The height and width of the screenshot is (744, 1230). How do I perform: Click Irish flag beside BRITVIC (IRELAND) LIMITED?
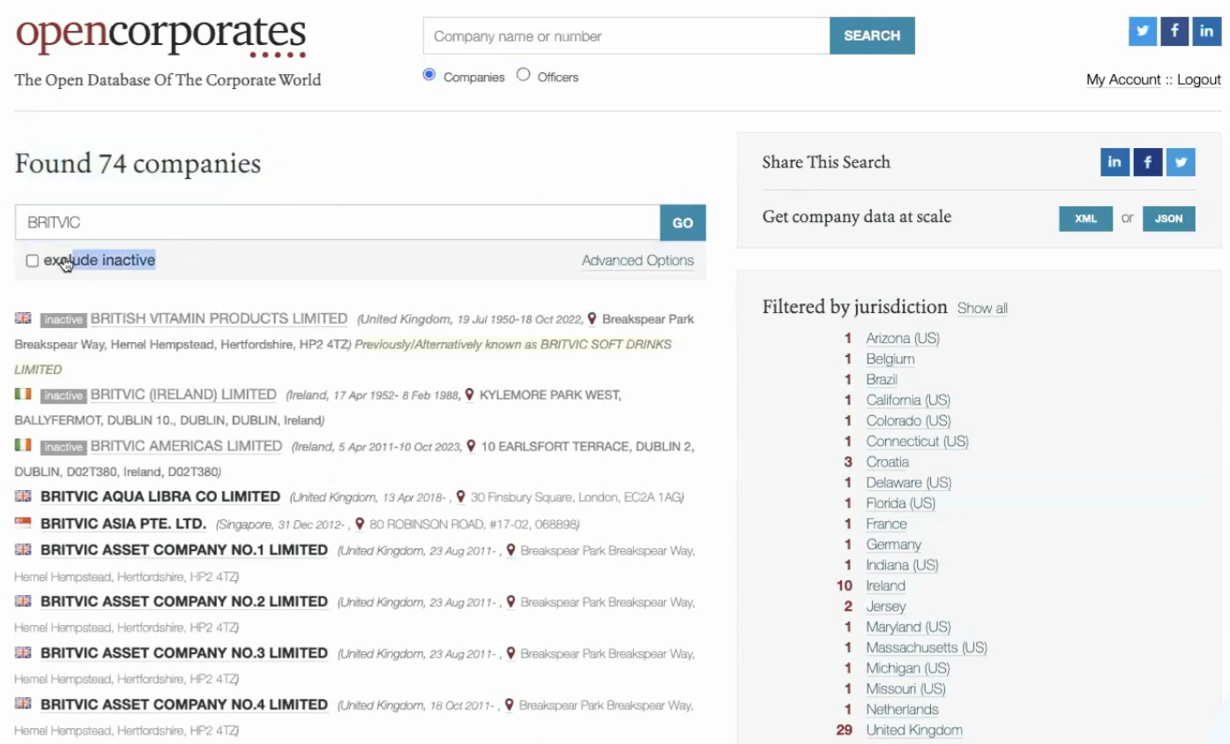click(x=23, y=394)
